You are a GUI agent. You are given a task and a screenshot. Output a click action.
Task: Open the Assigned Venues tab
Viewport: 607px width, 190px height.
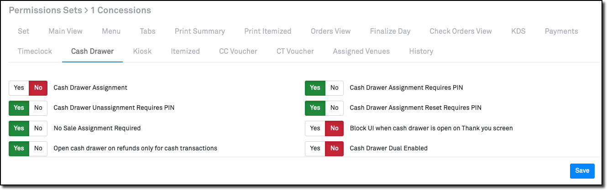tap(361, 51)
